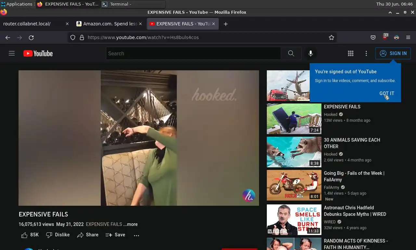
Task: Share the EXPENSIVE FAILS video
Action: click(x=88, y=235)
